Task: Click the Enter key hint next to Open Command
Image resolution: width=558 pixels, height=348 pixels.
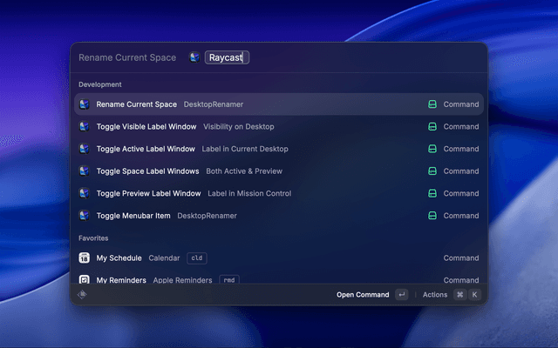Action: pos(401,295)
